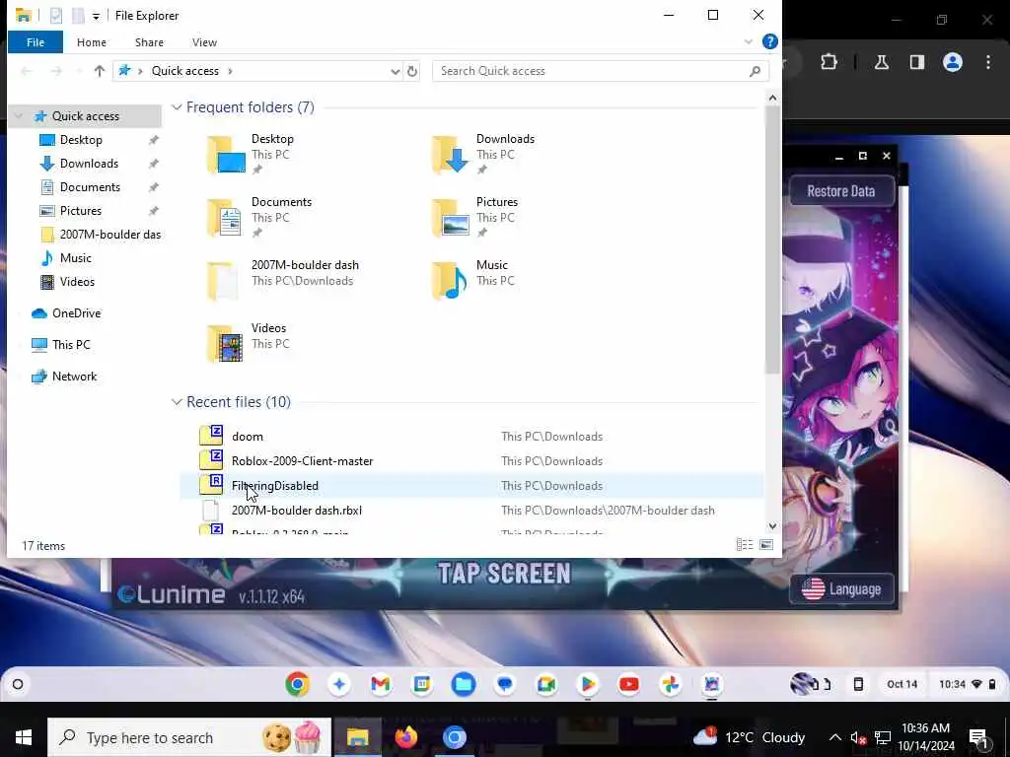Screen dimensions: 1010x757
Task: Select Music in the navigation pane
Action: coord(75,258)
